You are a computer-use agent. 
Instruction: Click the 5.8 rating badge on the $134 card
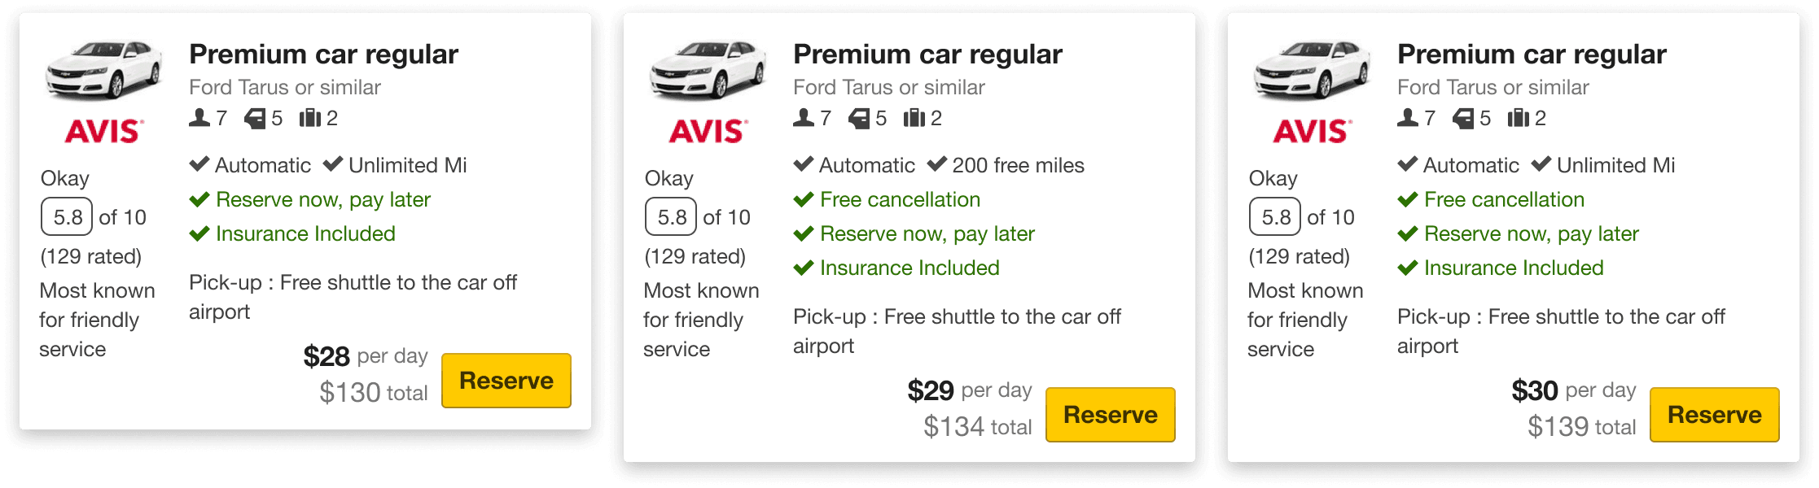point(672,217)
